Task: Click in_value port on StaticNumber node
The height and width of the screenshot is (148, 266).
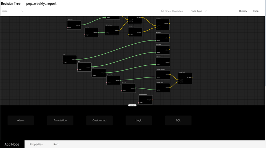Action: click(x=128, y=35)
